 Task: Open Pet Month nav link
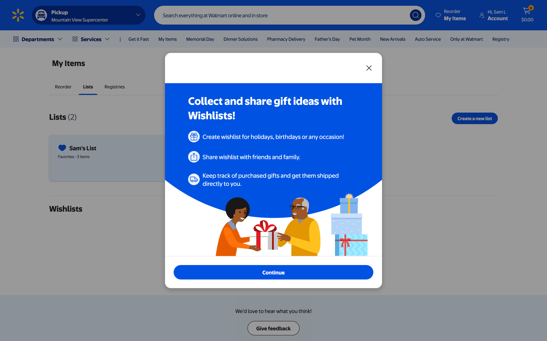click(x=360, y=39)
